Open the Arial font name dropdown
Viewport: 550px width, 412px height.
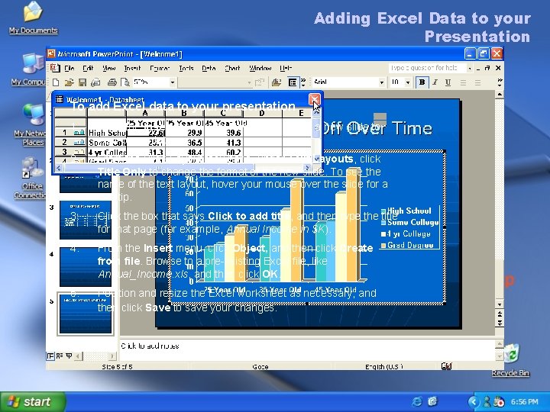pos(382,82)
